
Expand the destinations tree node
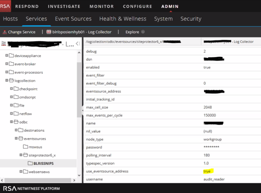pos(16,130)
